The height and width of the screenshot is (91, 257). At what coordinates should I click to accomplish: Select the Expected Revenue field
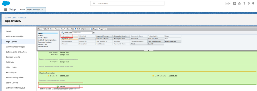tap(104, 36)
